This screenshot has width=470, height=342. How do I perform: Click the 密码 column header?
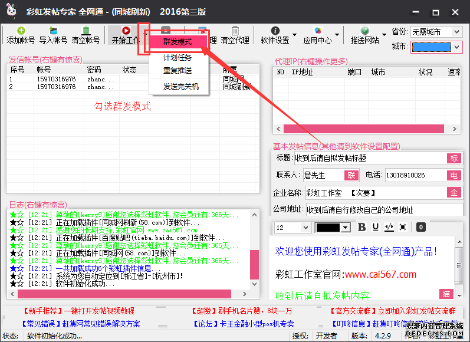tap(94, 70)
